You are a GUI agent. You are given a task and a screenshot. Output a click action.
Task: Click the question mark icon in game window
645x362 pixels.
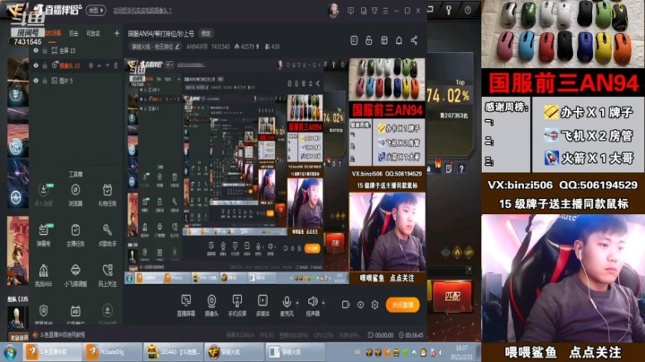[x=461, y=168]
